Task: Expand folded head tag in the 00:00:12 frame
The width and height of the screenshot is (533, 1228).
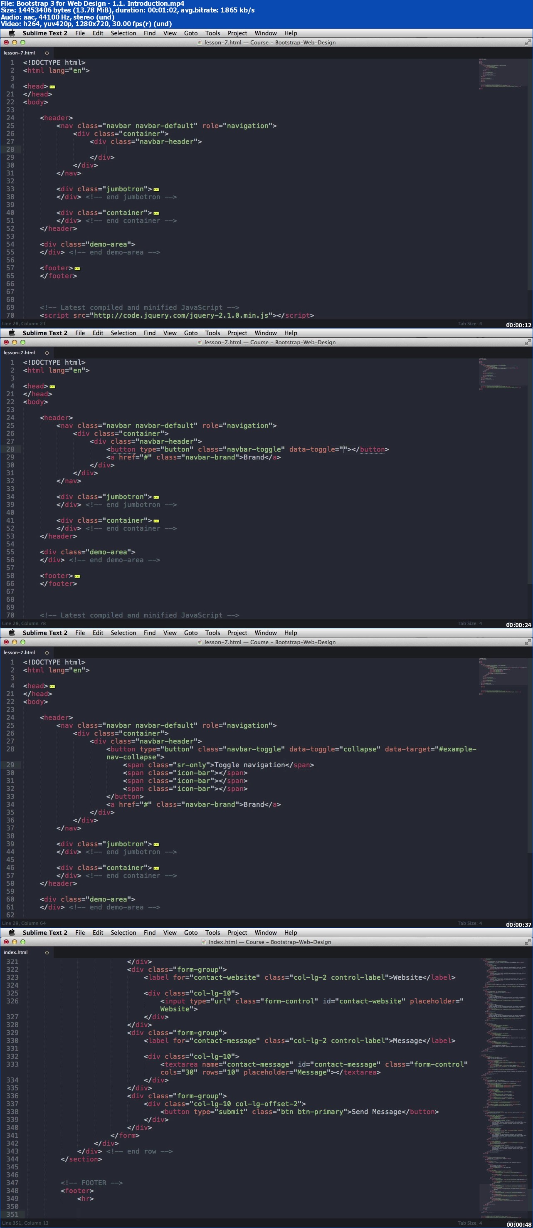Action: (x=52, y=87)
